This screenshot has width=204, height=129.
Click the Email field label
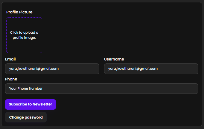tap(10, 59)
